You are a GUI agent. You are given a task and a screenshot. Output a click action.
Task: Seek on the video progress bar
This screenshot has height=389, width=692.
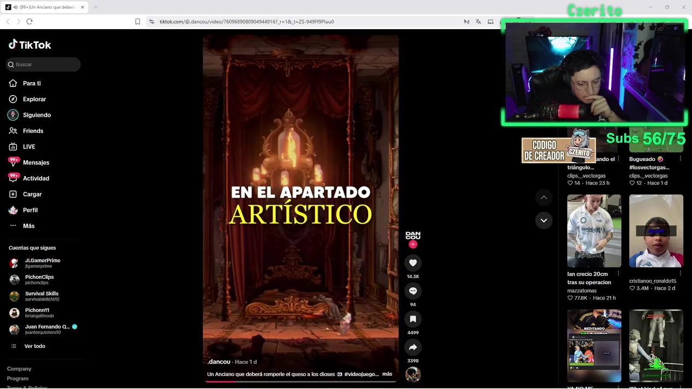coord(301,381)
